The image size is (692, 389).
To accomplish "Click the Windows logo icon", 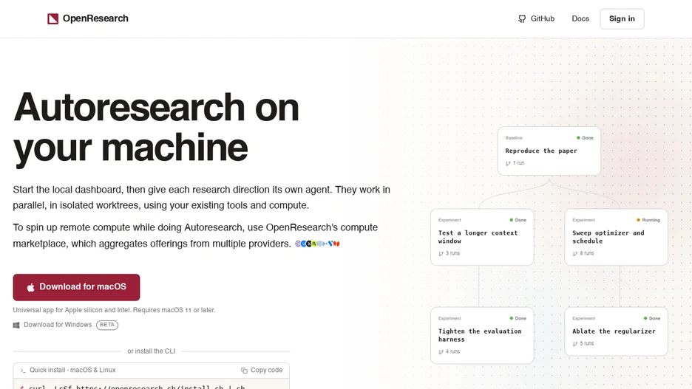I will (x=16, y=325).
